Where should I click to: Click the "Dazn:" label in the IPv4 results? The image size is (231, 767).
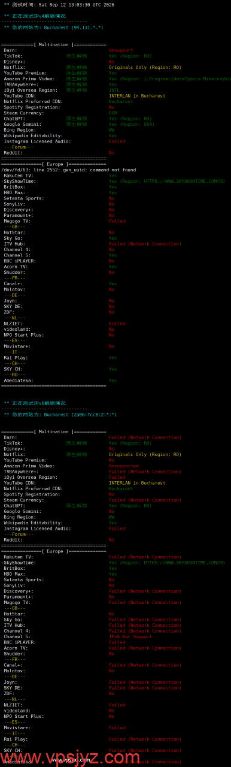pos(11,50)
